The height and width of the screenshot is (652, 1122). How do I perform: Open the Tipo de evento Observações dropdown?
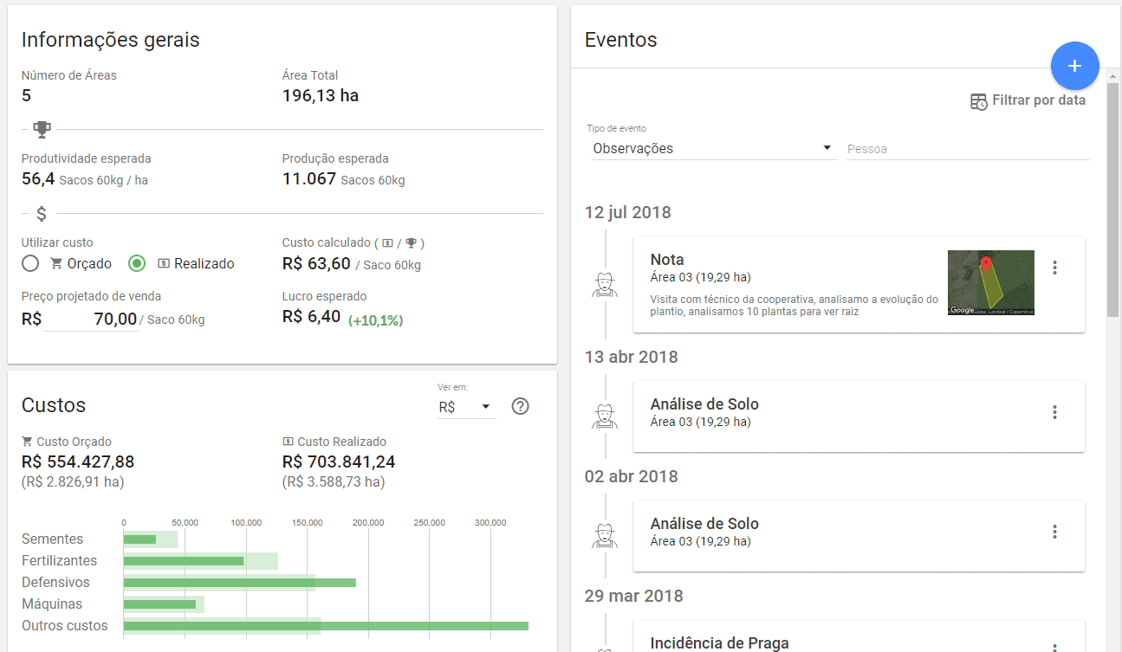click(x=710, y=148)
